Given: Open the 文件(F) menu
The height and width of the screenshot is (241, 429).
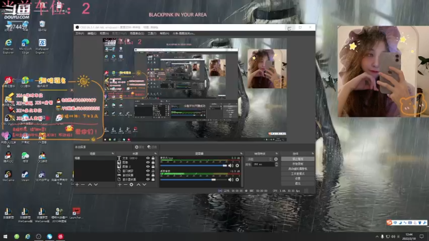Looking at the screenshot, I should pyautogui.click(x=79, y=33).
